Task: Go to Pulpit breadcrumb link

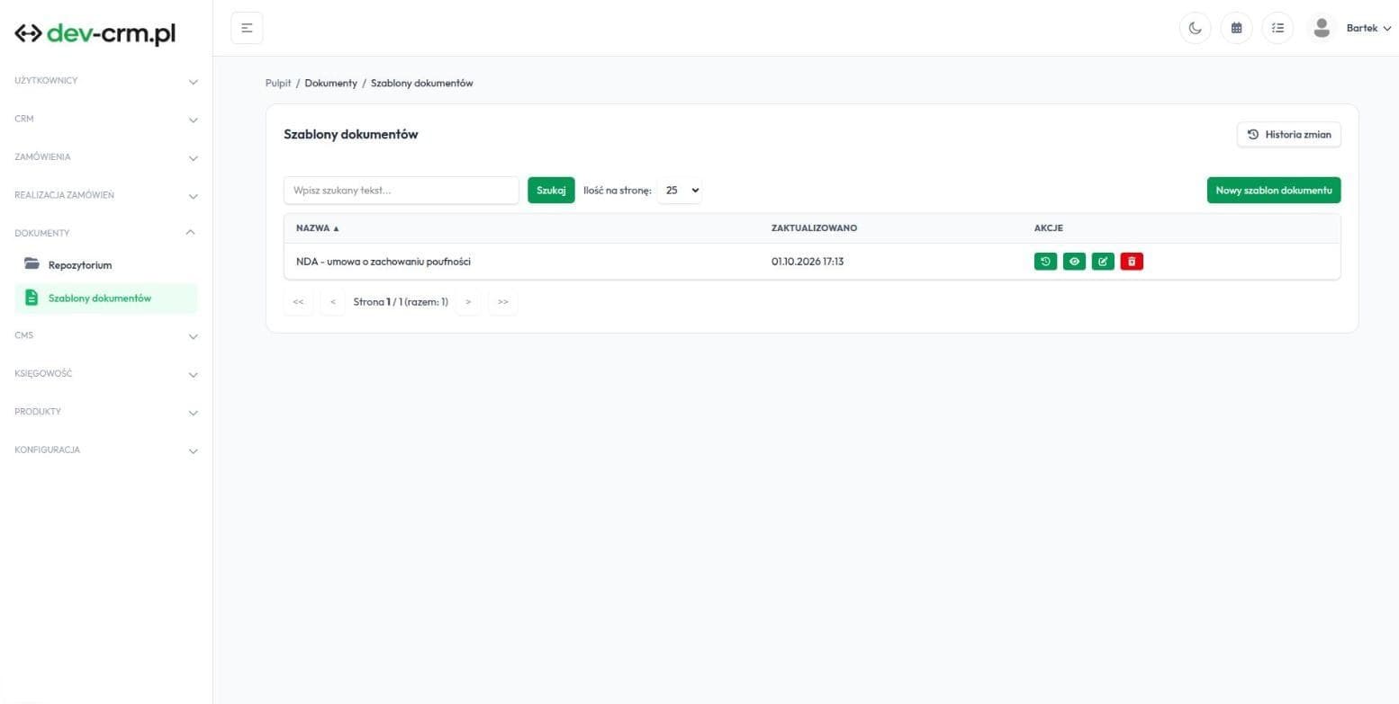Action: pyautogui.click(x=278, y=83)
